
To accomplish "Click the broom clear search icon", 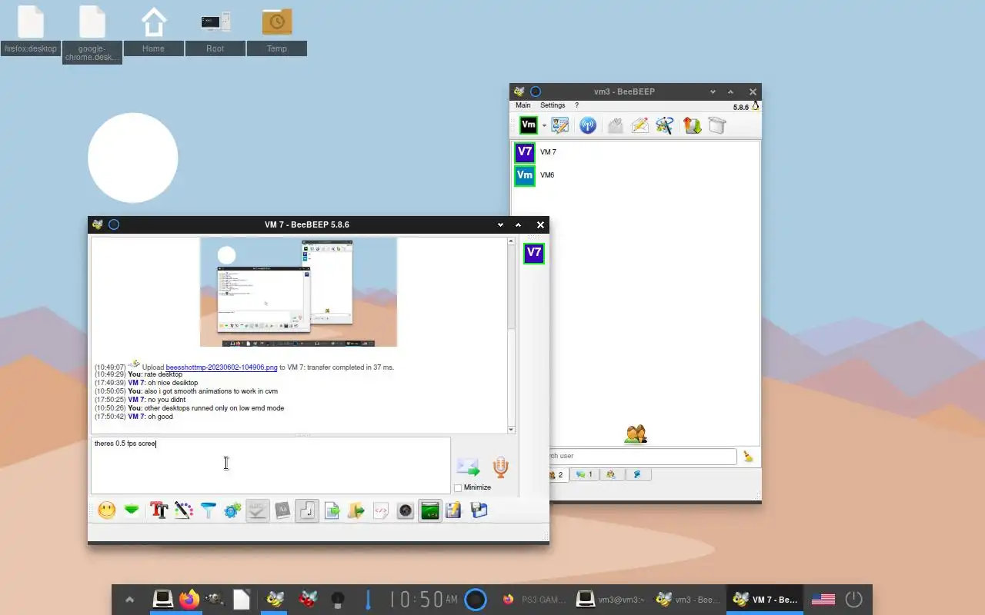I will (748, 456).
